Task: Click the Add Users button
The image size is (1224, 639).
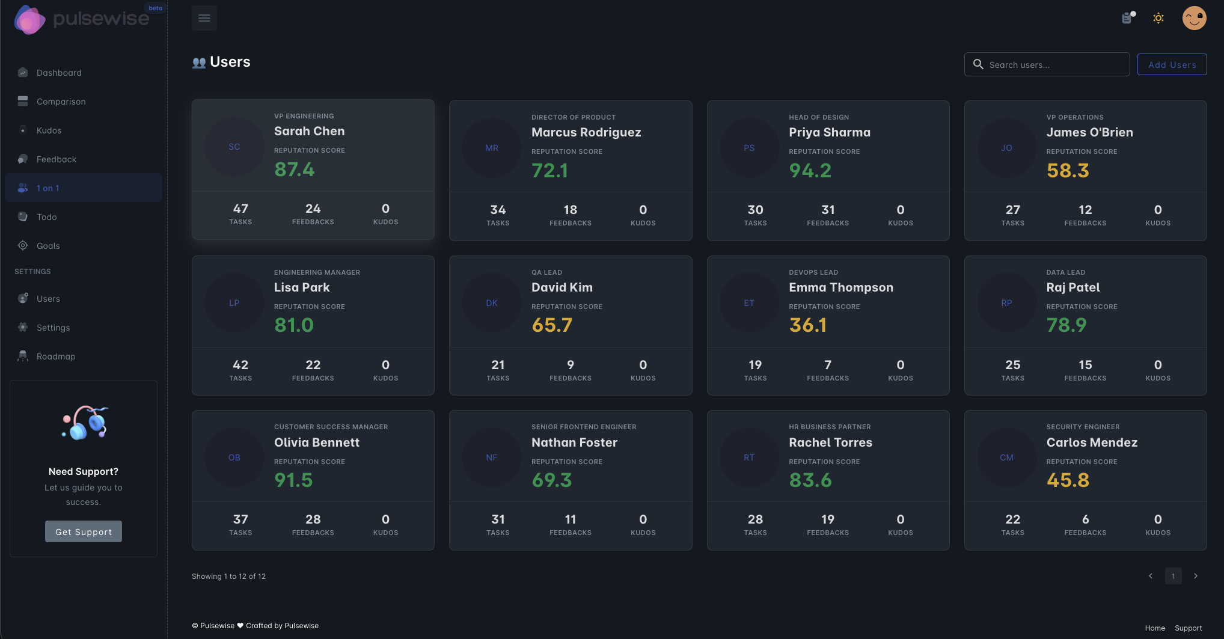Action: (1172, 64)
